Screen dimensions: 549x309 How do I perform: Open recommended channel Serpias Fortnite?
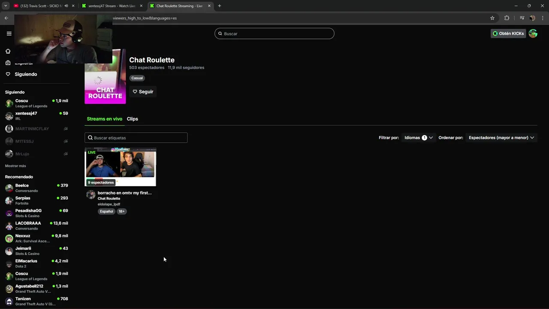click(36, 200)
